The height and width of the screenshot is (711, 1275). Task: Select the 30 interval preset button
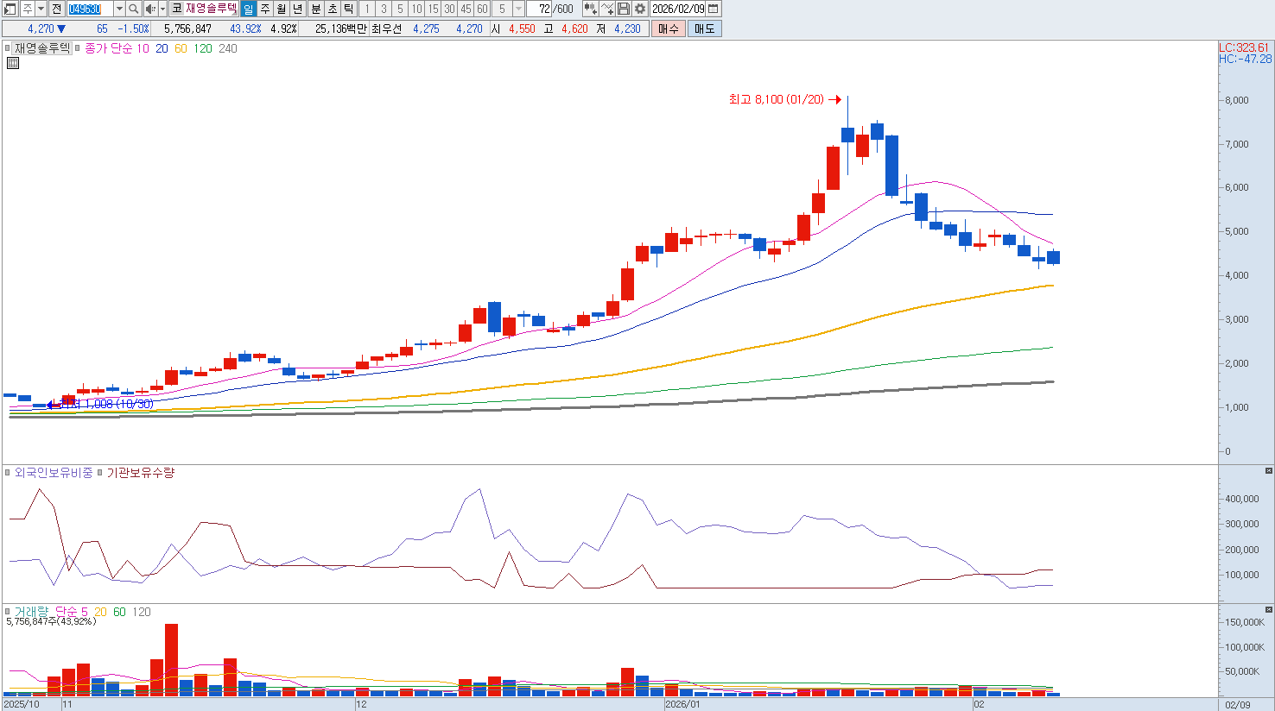[x=449, y=9]
